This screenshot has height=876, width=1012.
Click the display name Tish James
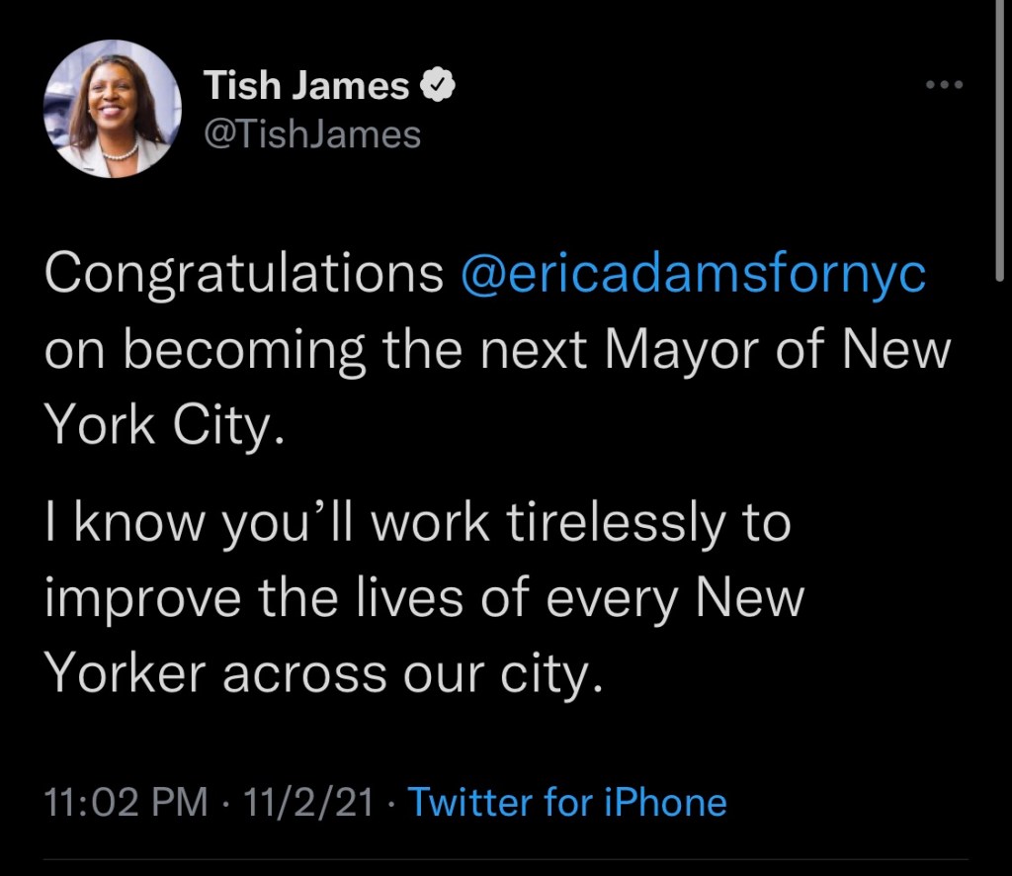pos(305,87)
